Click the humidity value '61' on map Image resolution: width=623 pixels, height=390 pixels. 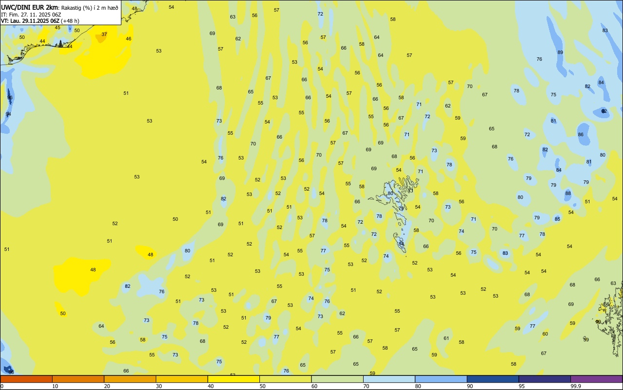coord(446,338)
